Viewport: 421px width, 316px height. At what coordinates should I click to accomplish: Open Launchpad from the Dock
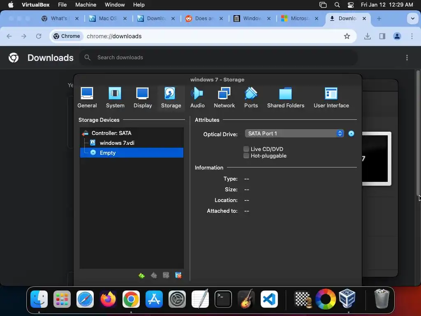click(62, 299)
